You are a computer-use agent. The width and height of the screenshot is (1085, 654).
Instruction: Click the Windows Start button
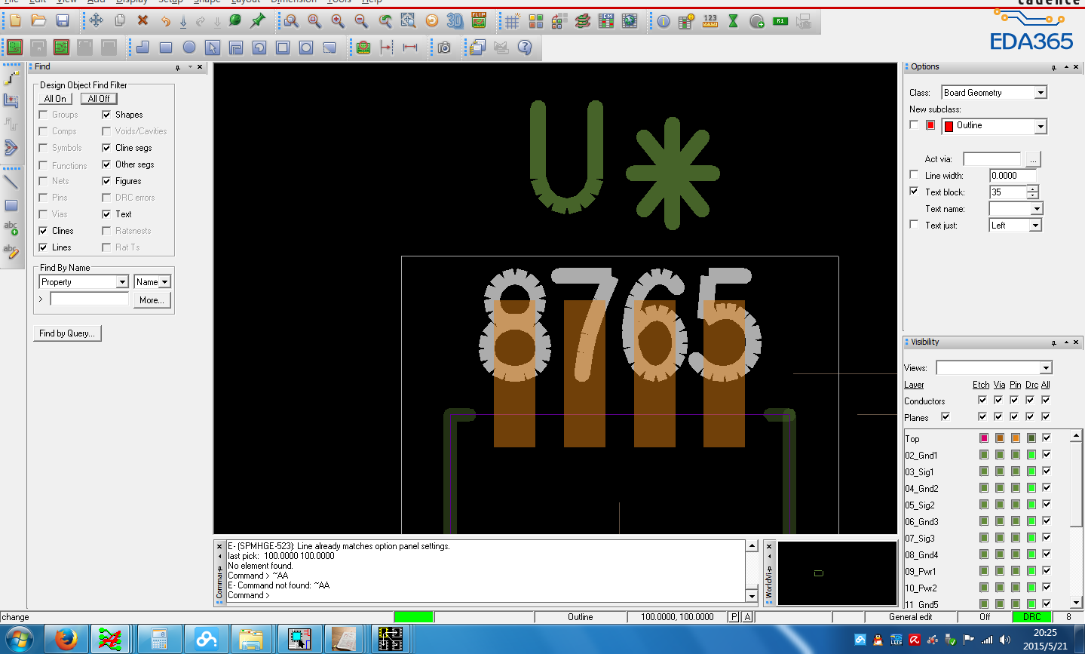pos(19,640)
